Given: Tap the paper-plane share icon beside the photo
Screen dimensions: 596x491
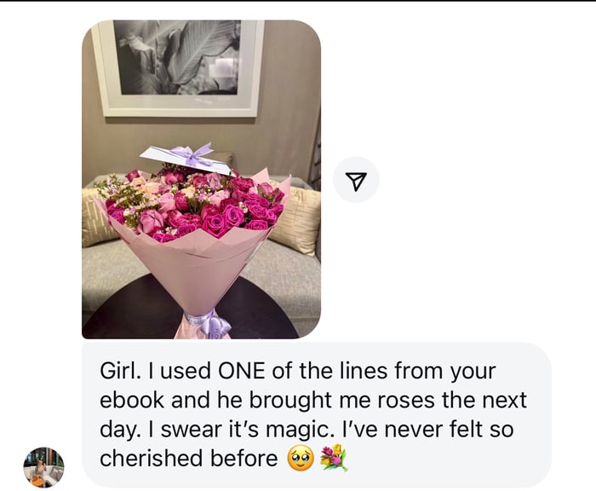Looking at the screenshot, I should [x=356, y=179].
